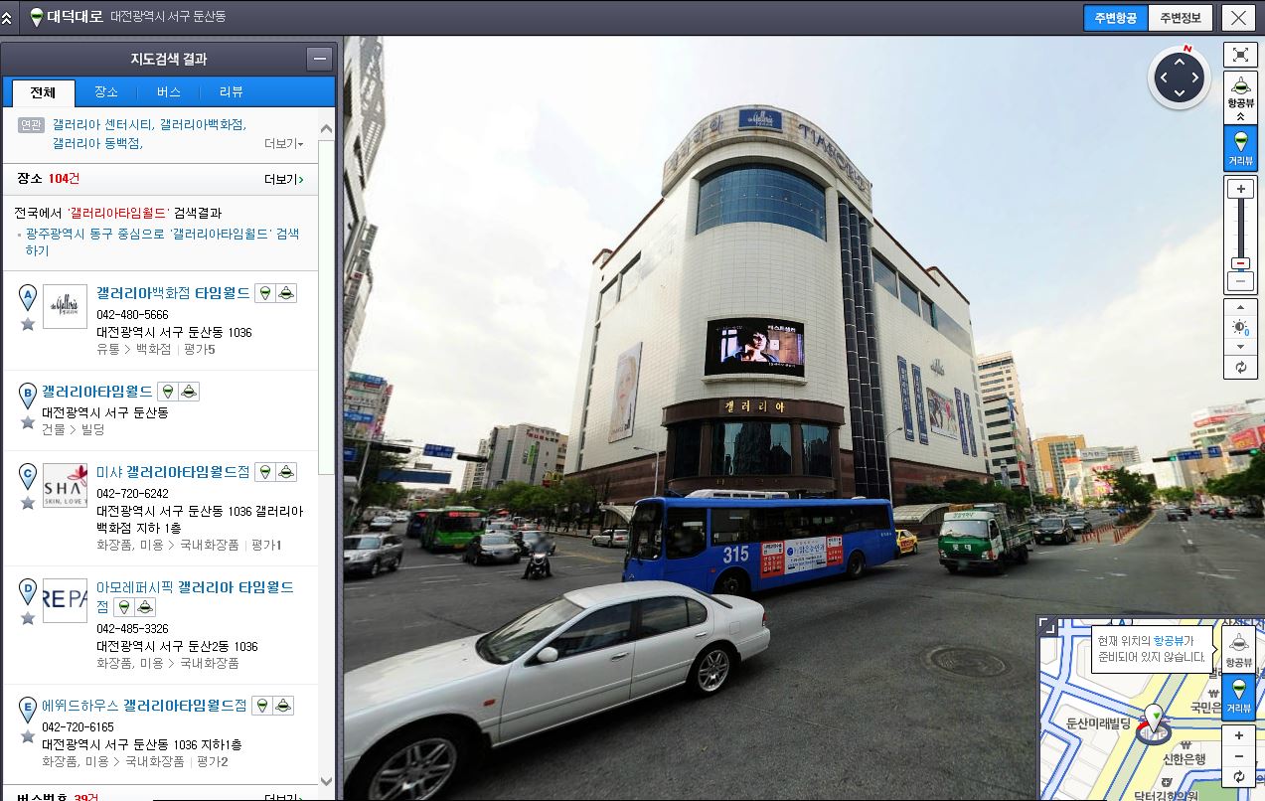Click marker E pin icon
Viewport: 1265px width, 801px height.
pyautogui.click(x=28, y=710)
